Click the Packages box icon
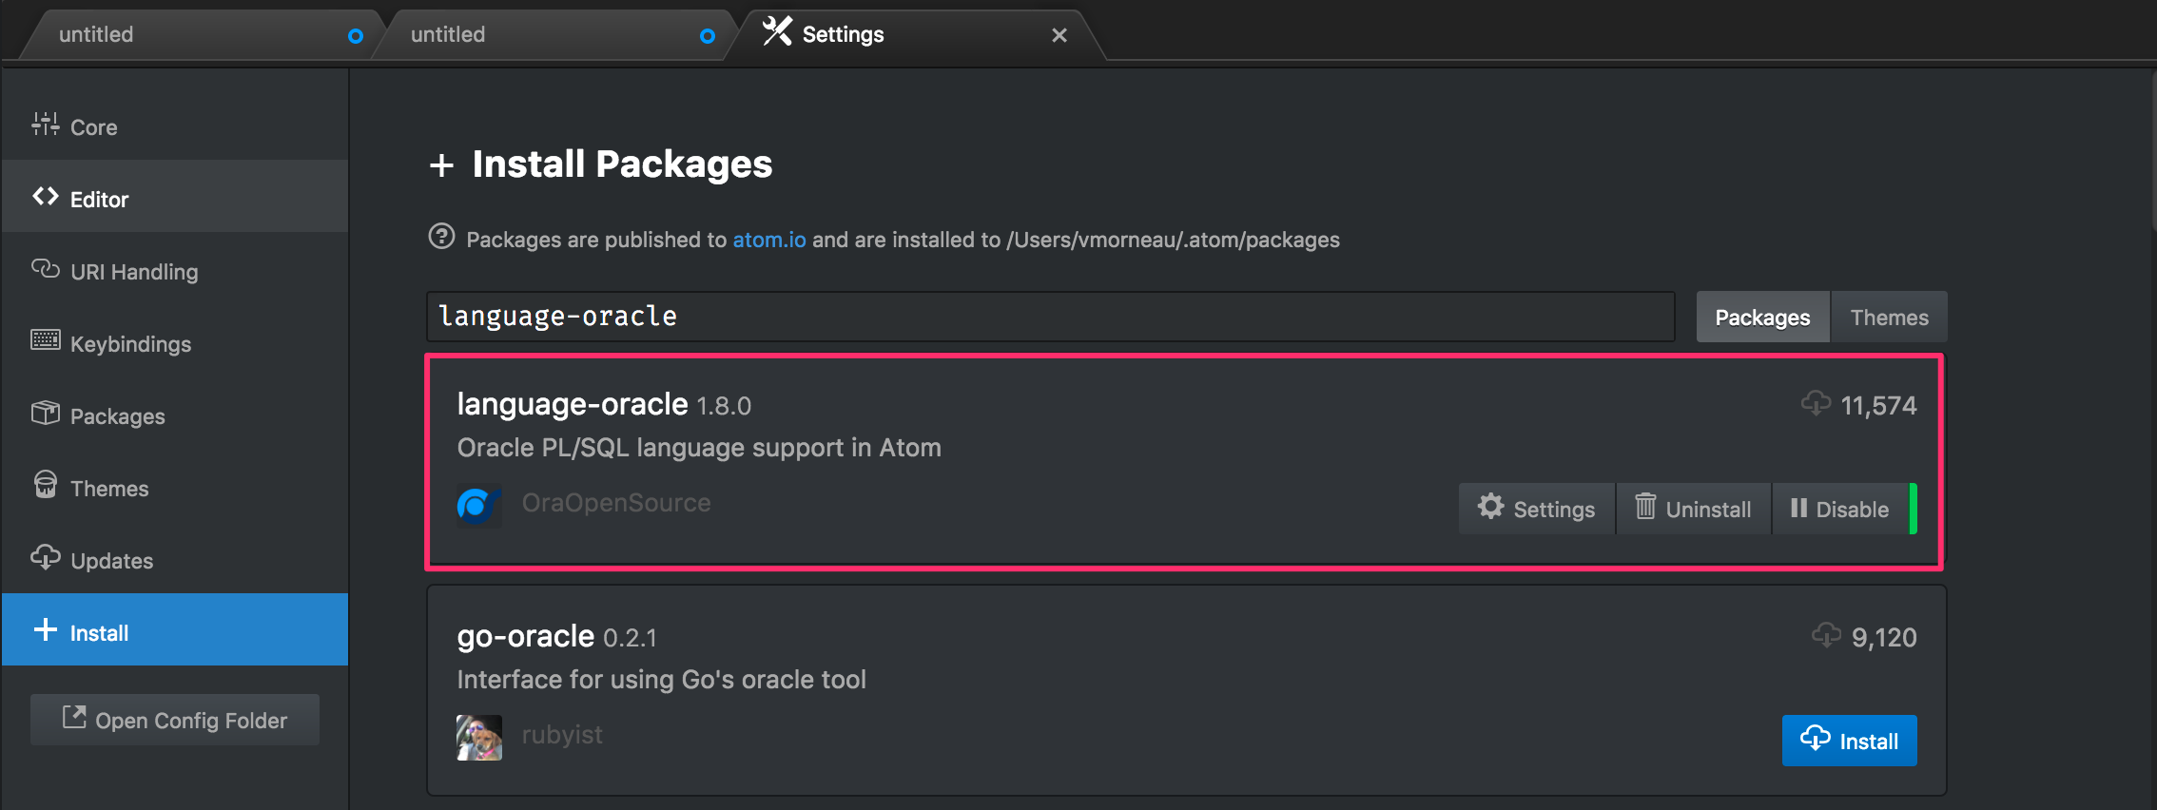 tap(45, 413)
